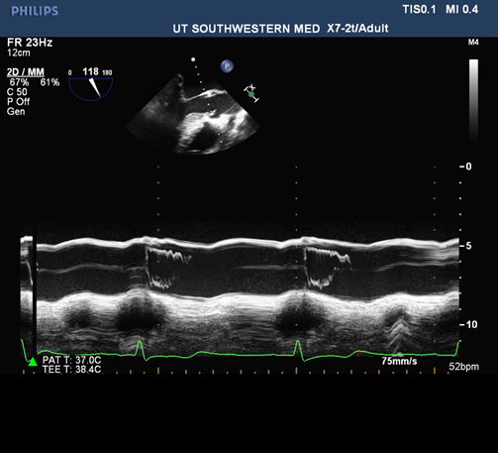Click the TEE T: 38.4C temperature readout
This screenshot has width=498, height=453.
click(71, 370)
